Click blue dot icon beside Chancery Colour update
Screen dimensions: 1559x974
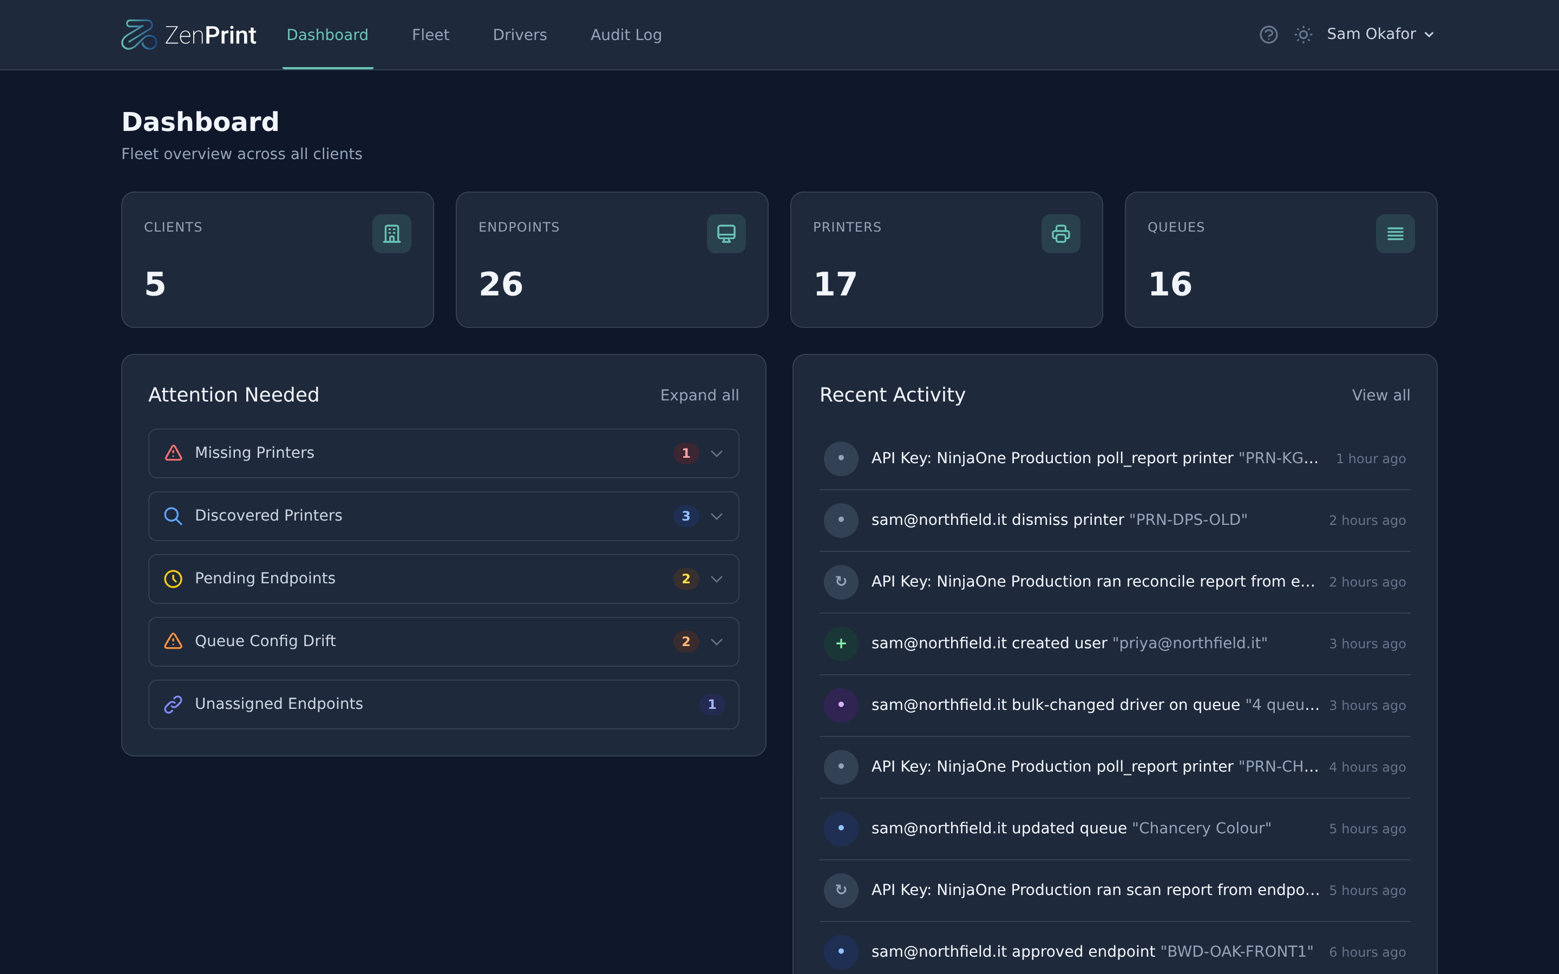tap(841, 828)
